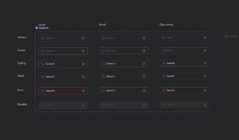Click Search text in Small Filled field

(111, 76)
